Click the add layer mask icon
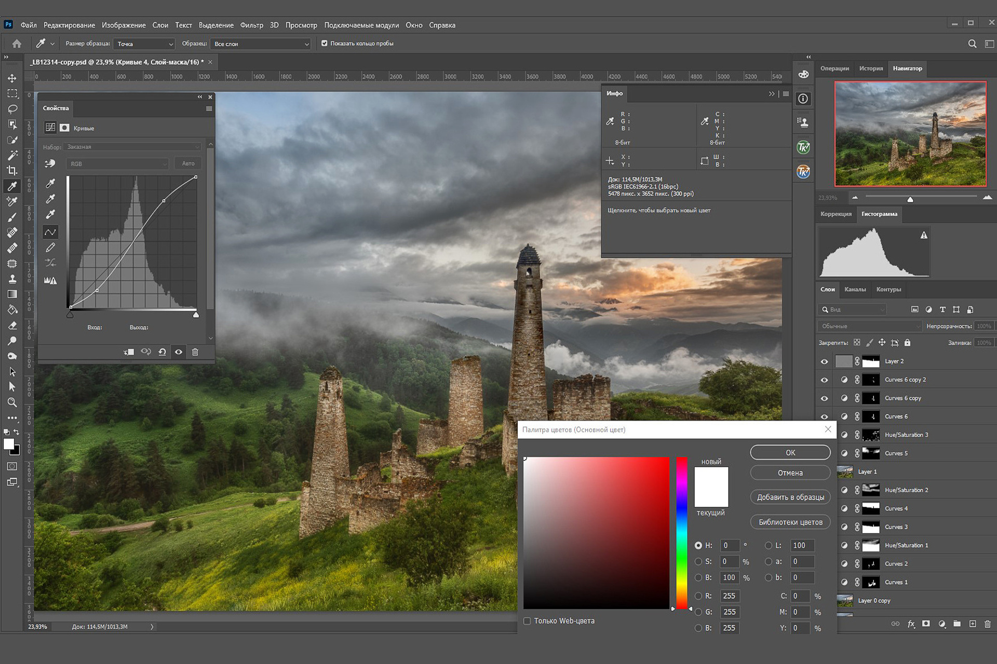Image resolution: width=997 pixels, height=664 pixels. coord(926,624)
